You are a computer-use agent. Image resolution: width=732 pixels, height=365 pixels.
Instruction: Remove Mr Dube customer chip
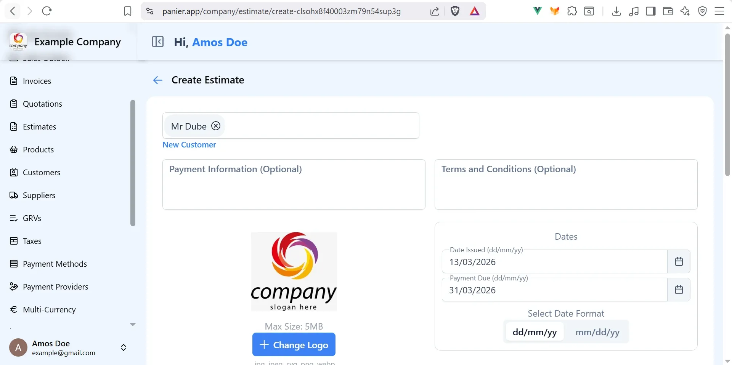[x=216, y=126]
